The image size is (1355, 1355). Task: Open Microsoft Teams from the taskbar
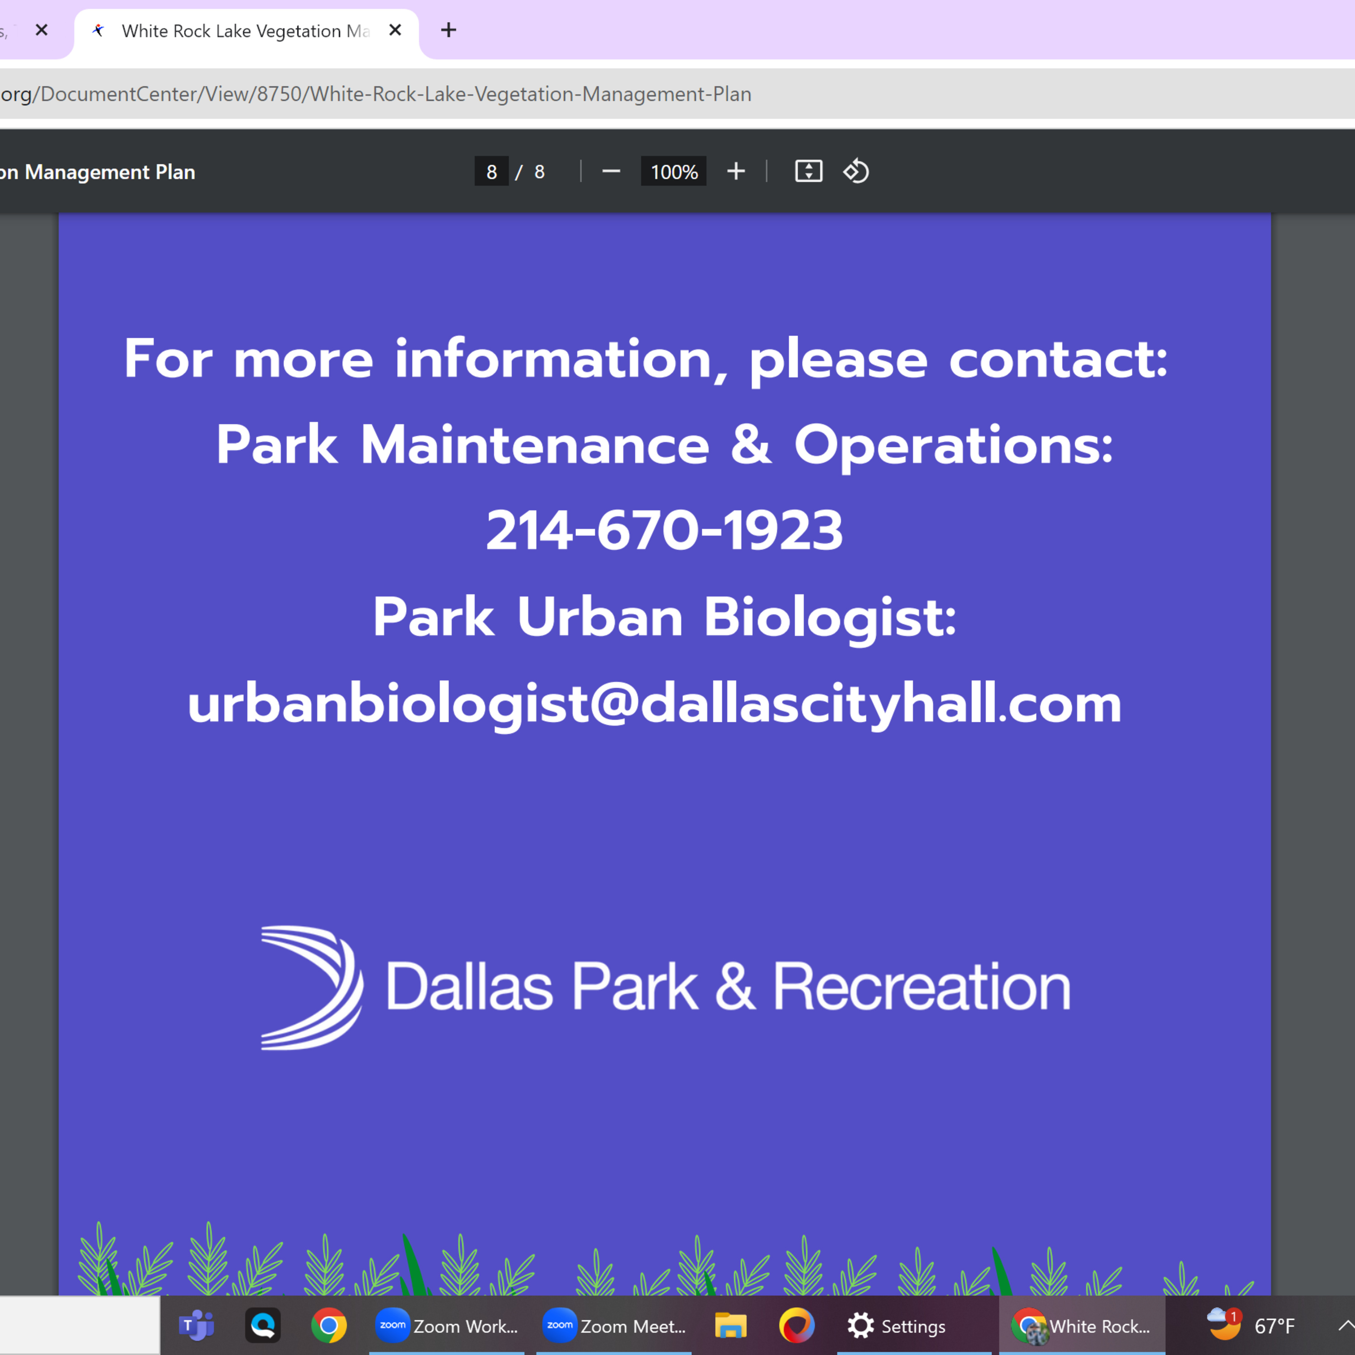click(x=196, y=1326)
